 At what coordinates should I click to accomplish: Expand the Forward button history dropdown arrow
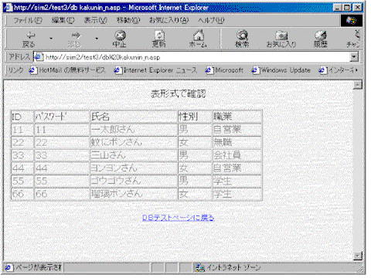[x=97, y=39]
